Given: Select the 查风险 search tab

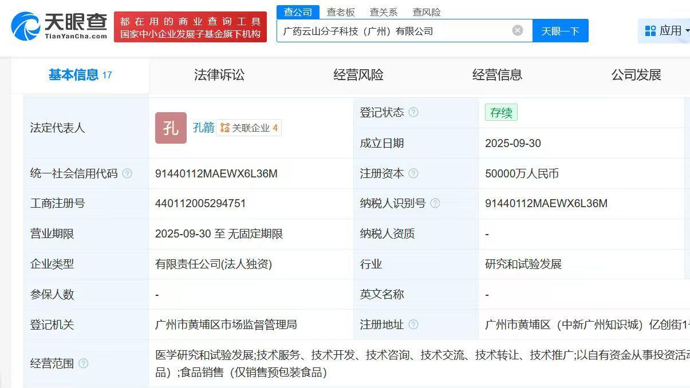Looking at the screenshot, I should (x=427, y=12).
